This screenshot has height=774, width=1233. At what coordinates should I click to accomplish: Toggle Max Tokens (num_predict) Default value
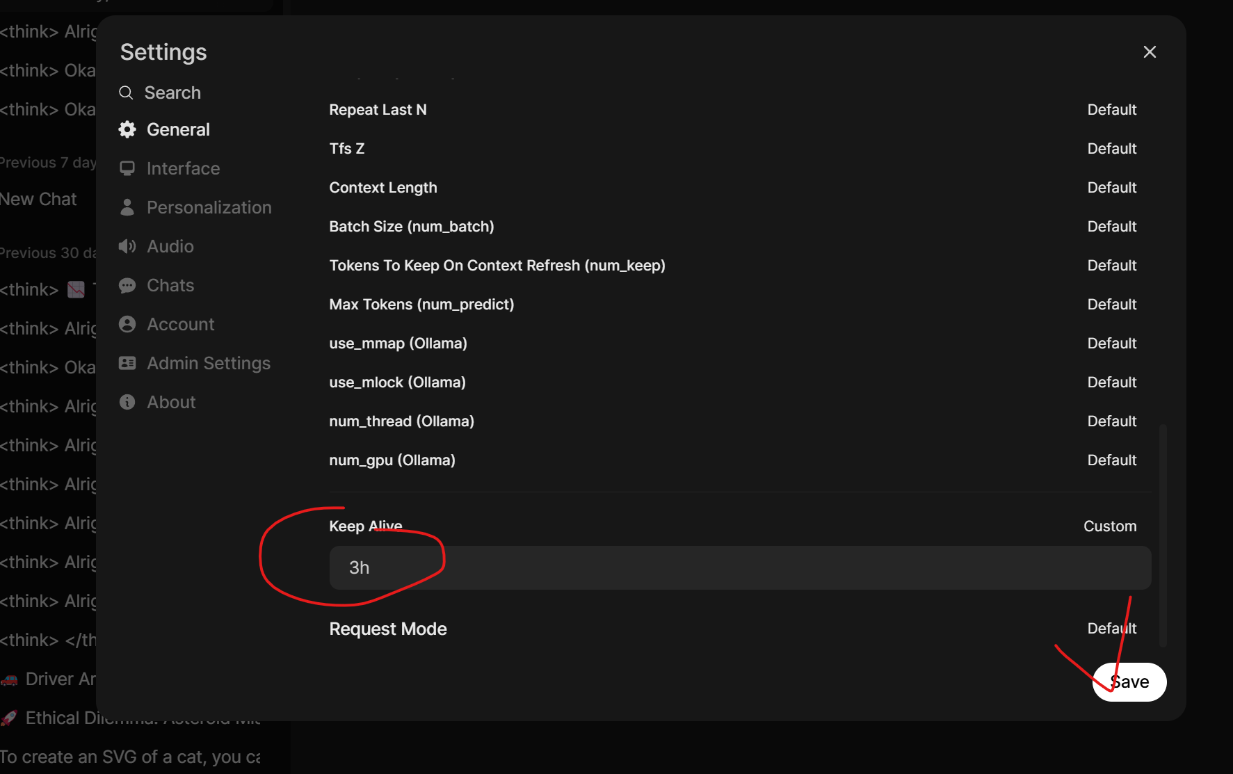tap(1111, 305)
